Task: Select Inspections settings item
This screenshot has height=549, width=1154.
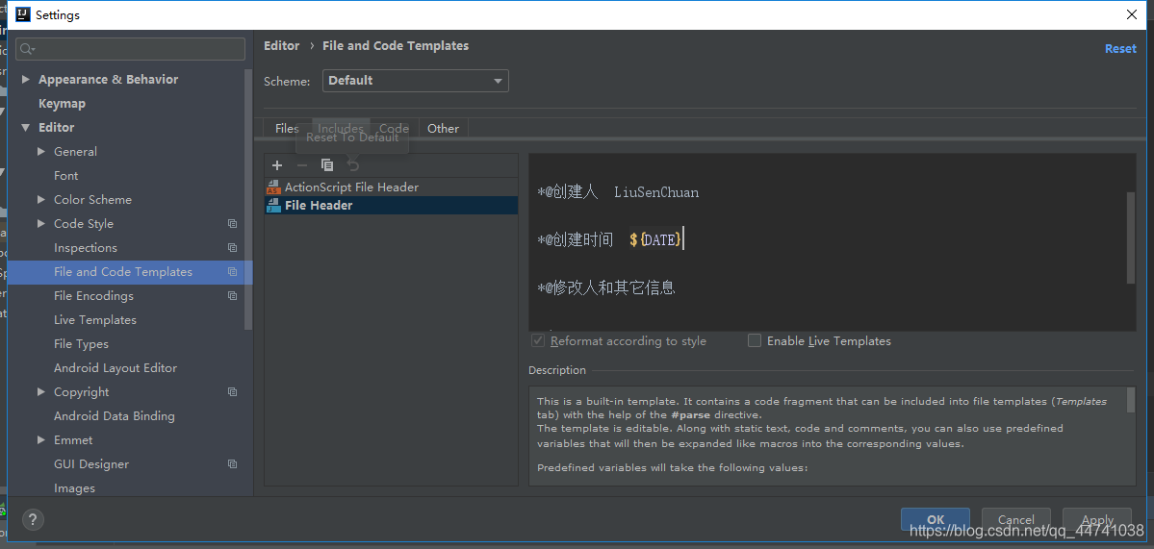Action: 86,248
